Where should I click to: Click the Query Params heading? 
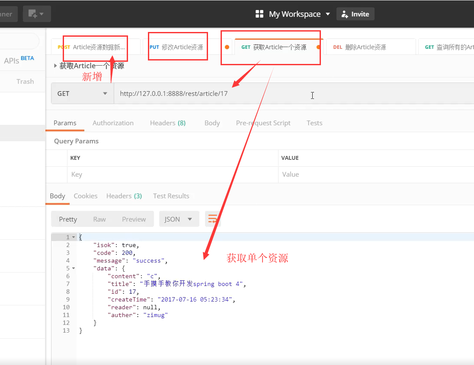click(x=76, y=141)
